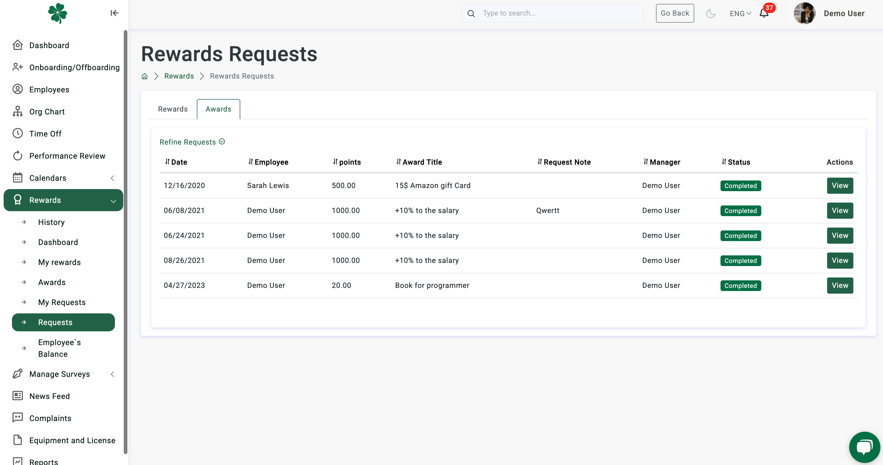The height and width of the screenshot is (465, 883).
Task: Click the Go Back button
Action: [674, 13]
